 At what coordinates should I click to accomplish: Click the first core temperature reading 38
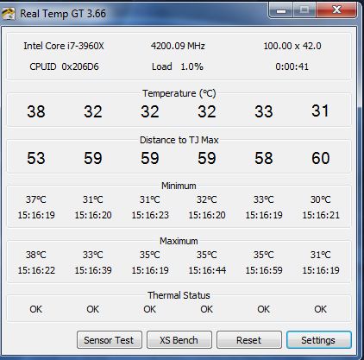36,111
